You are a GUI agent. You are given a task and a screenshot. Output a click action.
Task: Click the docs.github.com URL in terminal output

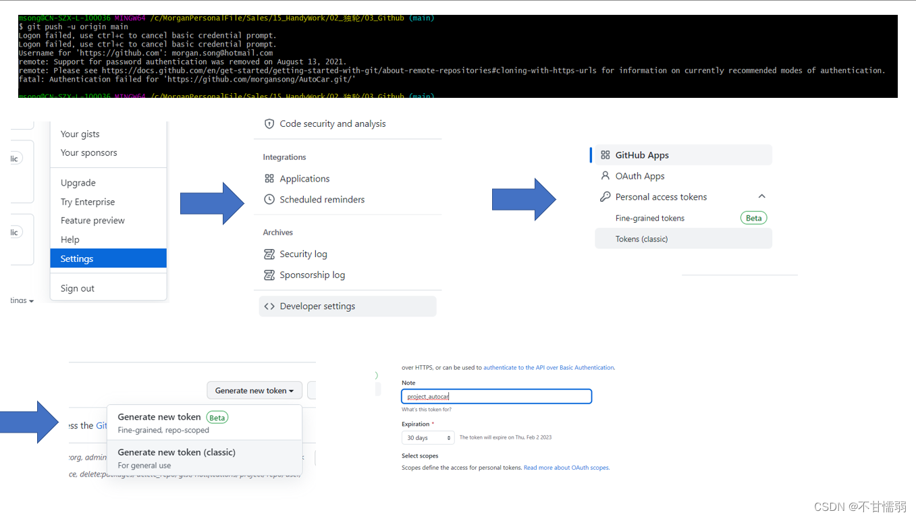point(349,70)
